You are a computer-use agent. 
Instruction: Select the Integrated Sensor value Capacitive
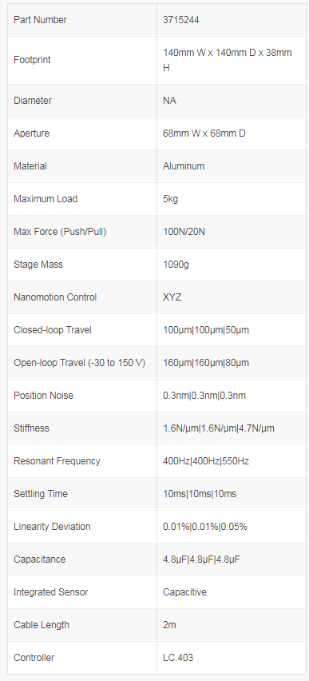tap(184, 592)
